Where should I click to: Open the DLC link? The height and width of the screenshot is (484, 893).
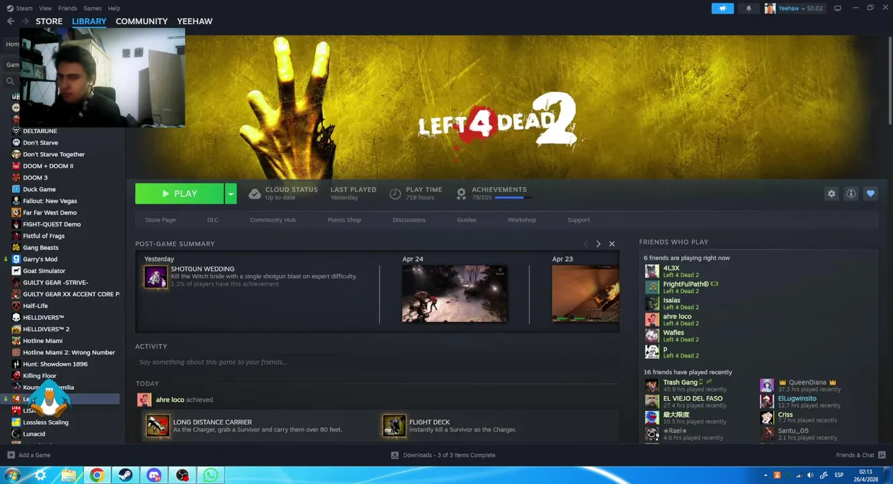point(213,220)
